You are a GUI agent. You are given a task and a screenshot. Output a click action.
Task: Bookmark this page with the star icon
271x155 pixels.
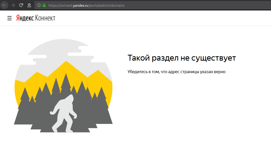pyautogui.click(x=29, y=5)
